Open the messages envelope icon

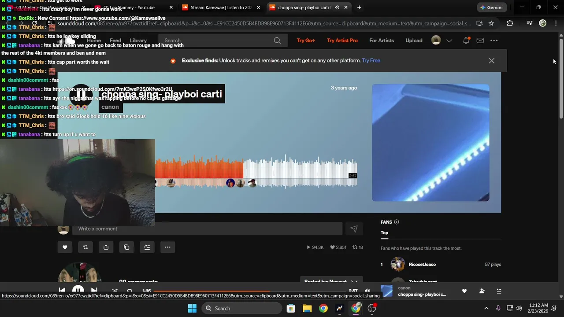tap(480, 41)
